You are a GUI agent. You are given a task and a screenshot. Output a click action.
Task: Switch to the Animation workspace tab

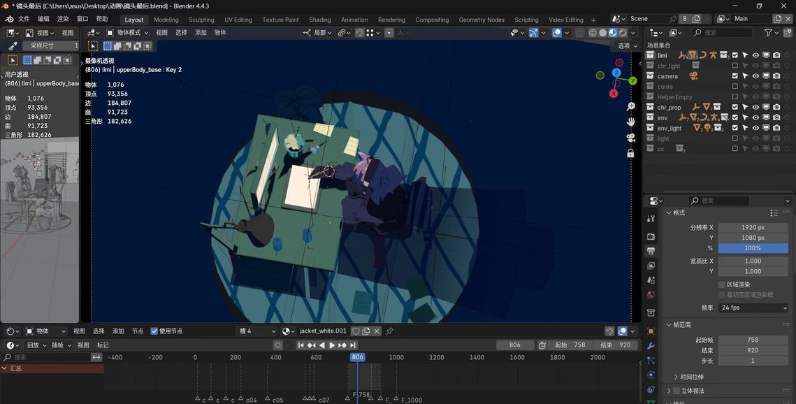click(354, 20)
